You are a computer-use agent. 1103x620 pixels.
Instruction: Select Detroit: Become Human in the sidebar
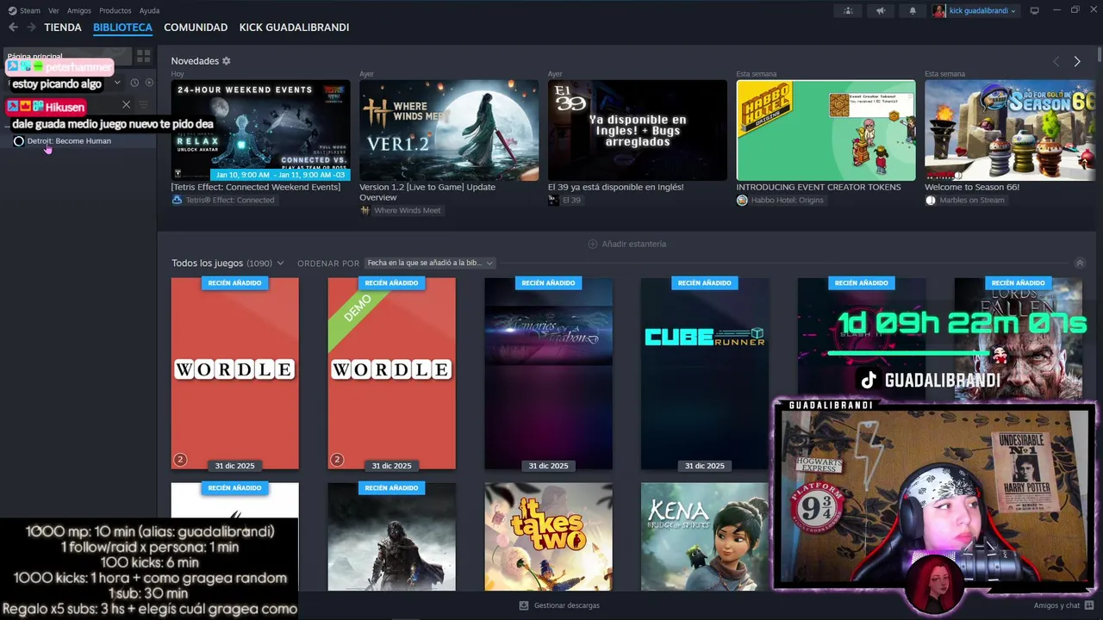coord(78,141)
